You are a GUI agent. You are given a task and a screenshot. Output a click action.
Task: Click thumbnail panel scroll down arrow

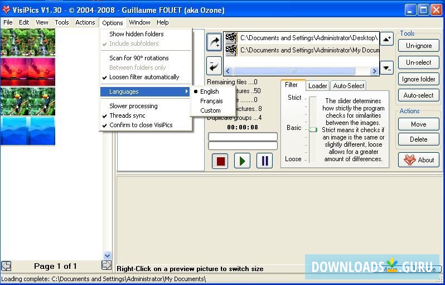click(107, 255)
